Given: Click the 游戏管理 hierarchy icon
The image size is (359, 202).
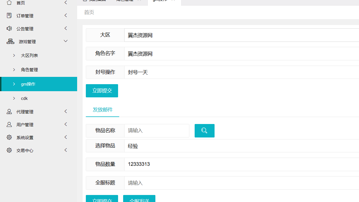Looking at the screenshot, I should tap(10, 41).
